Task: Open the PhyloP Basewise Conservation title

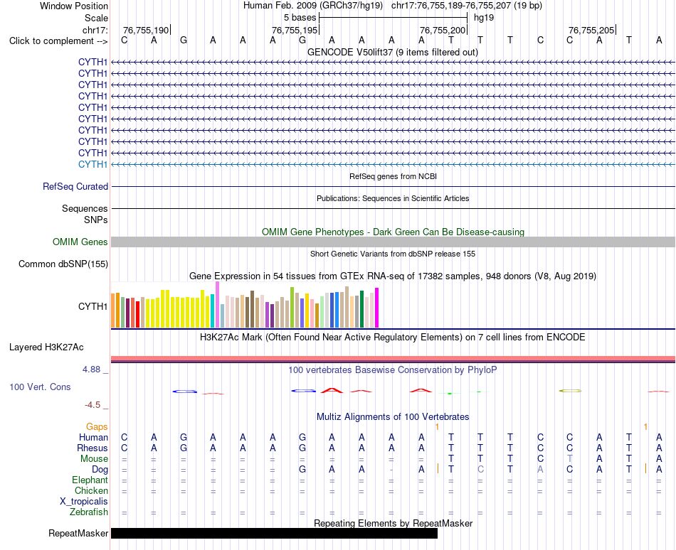Action: click(x=393, y=370)
